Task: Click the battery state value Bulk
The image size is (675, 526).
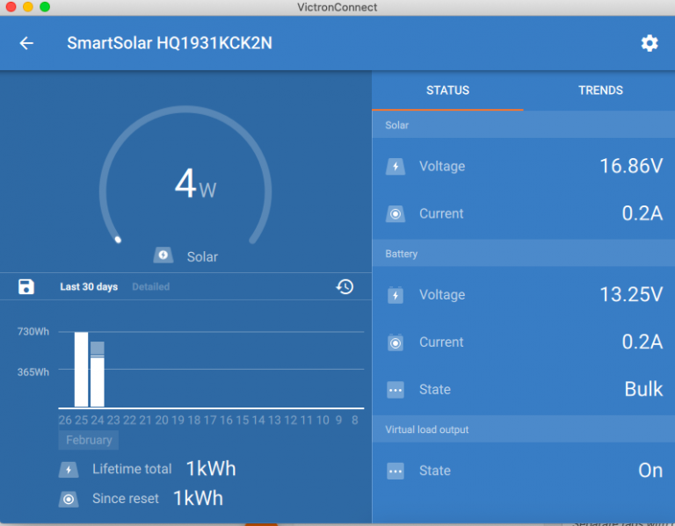Action: tap(643, 389)
